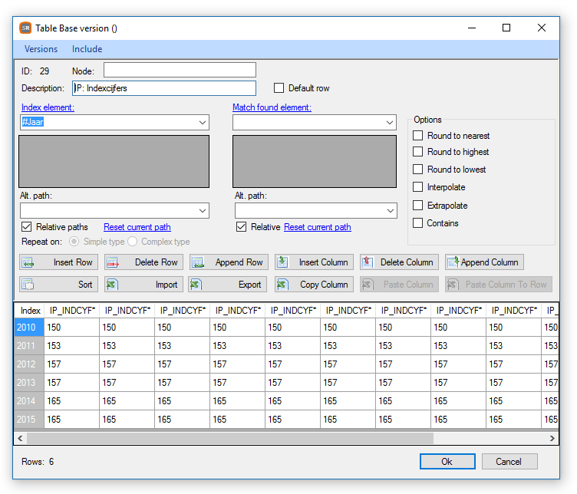Uncheck the Relative checkbox under Match found element

242,227
